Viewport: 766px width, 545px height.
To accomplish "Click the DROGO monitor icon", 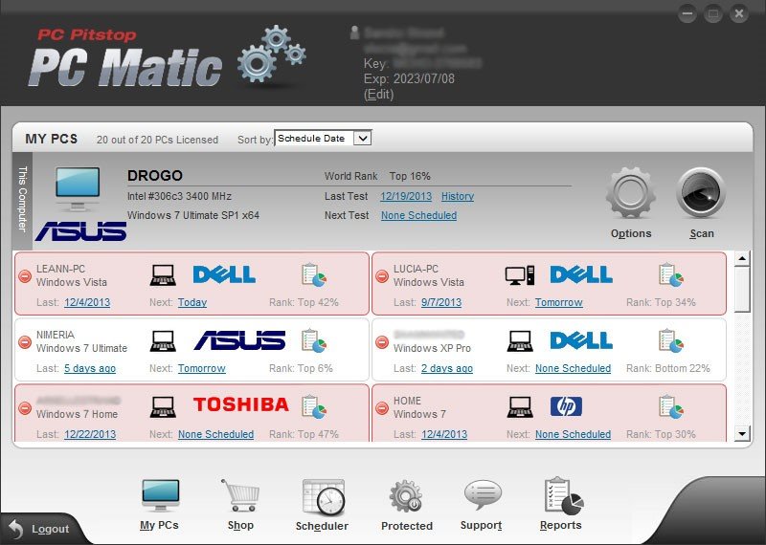I will point(78,189).
